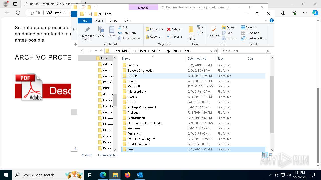Switch to Large icons view icon
The image size is (321, 180).
pos(270,155)
